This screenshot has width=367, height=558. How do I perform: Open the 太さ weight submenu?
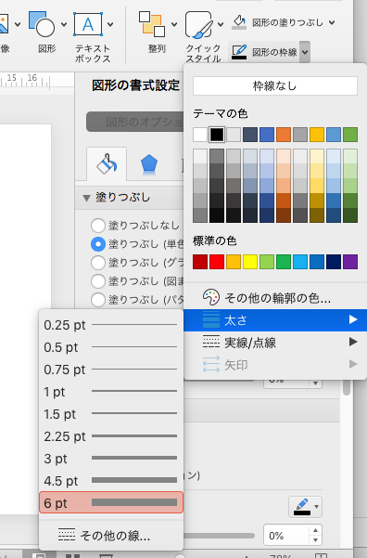point(275,320)
